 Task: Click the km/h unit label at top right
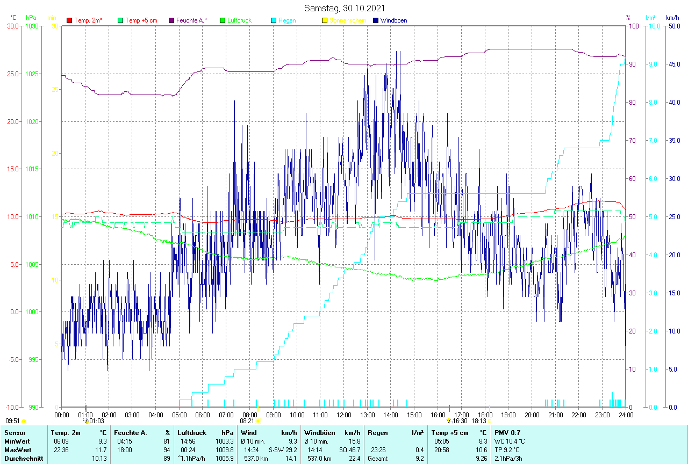pos(672,18)
